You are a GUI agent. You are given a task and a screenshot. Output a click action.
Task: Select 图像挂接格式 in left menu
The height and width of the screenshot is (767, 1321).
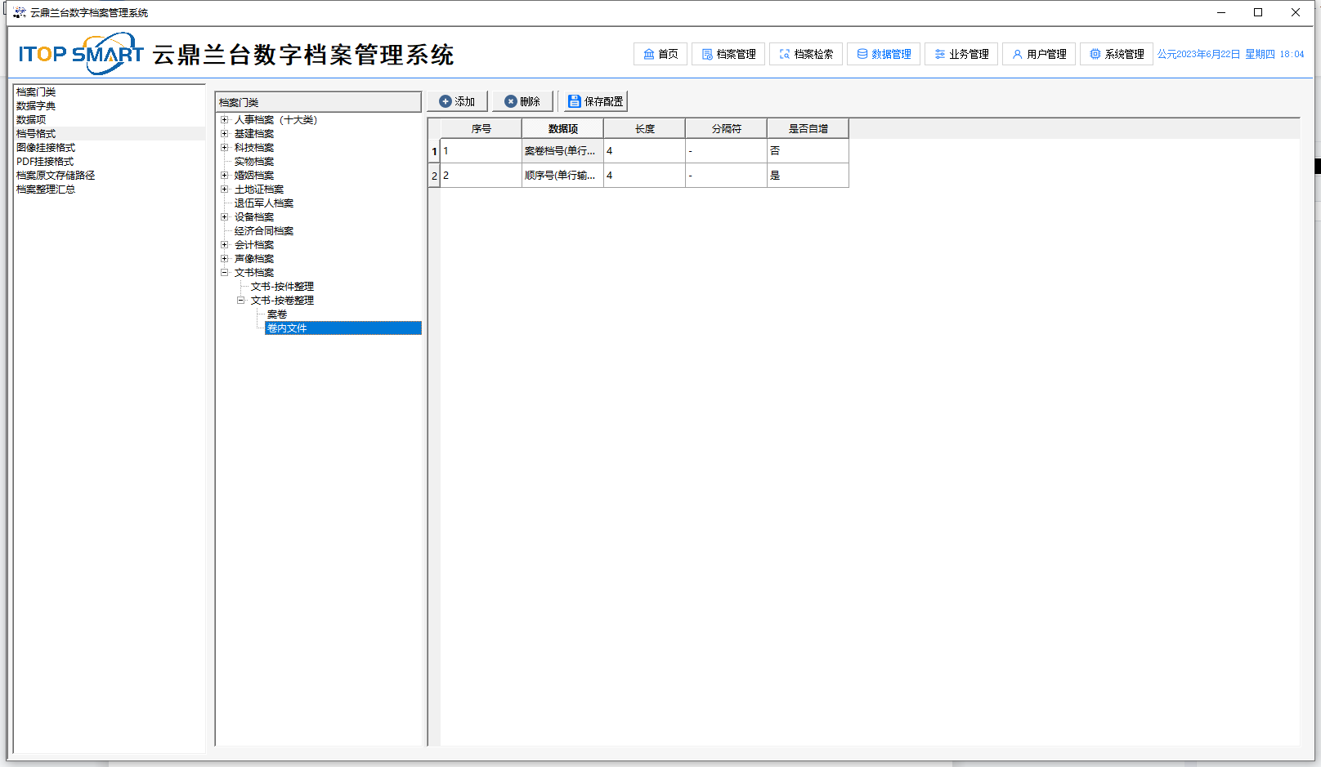click(x=46, y=148)
